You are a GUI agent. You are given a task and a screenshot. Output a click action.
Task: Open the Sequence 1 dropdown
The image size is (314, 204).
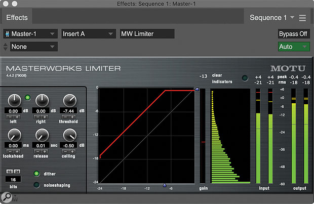click(272, 18)
